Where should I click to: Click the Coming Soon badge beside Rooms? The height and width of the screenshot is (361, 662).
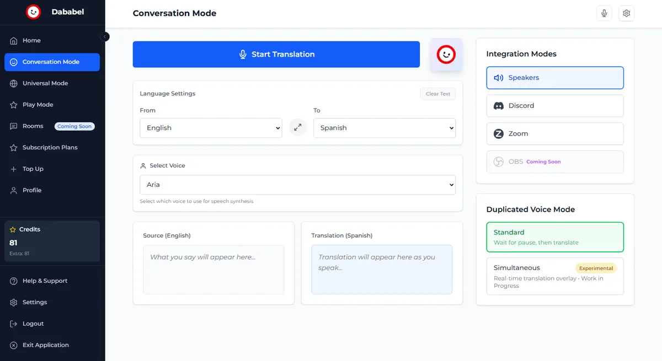coord(74,126)
